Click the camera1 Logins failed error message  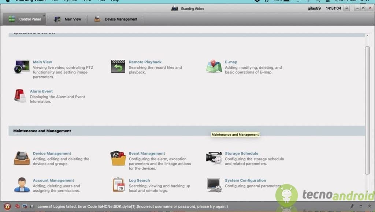133,206
